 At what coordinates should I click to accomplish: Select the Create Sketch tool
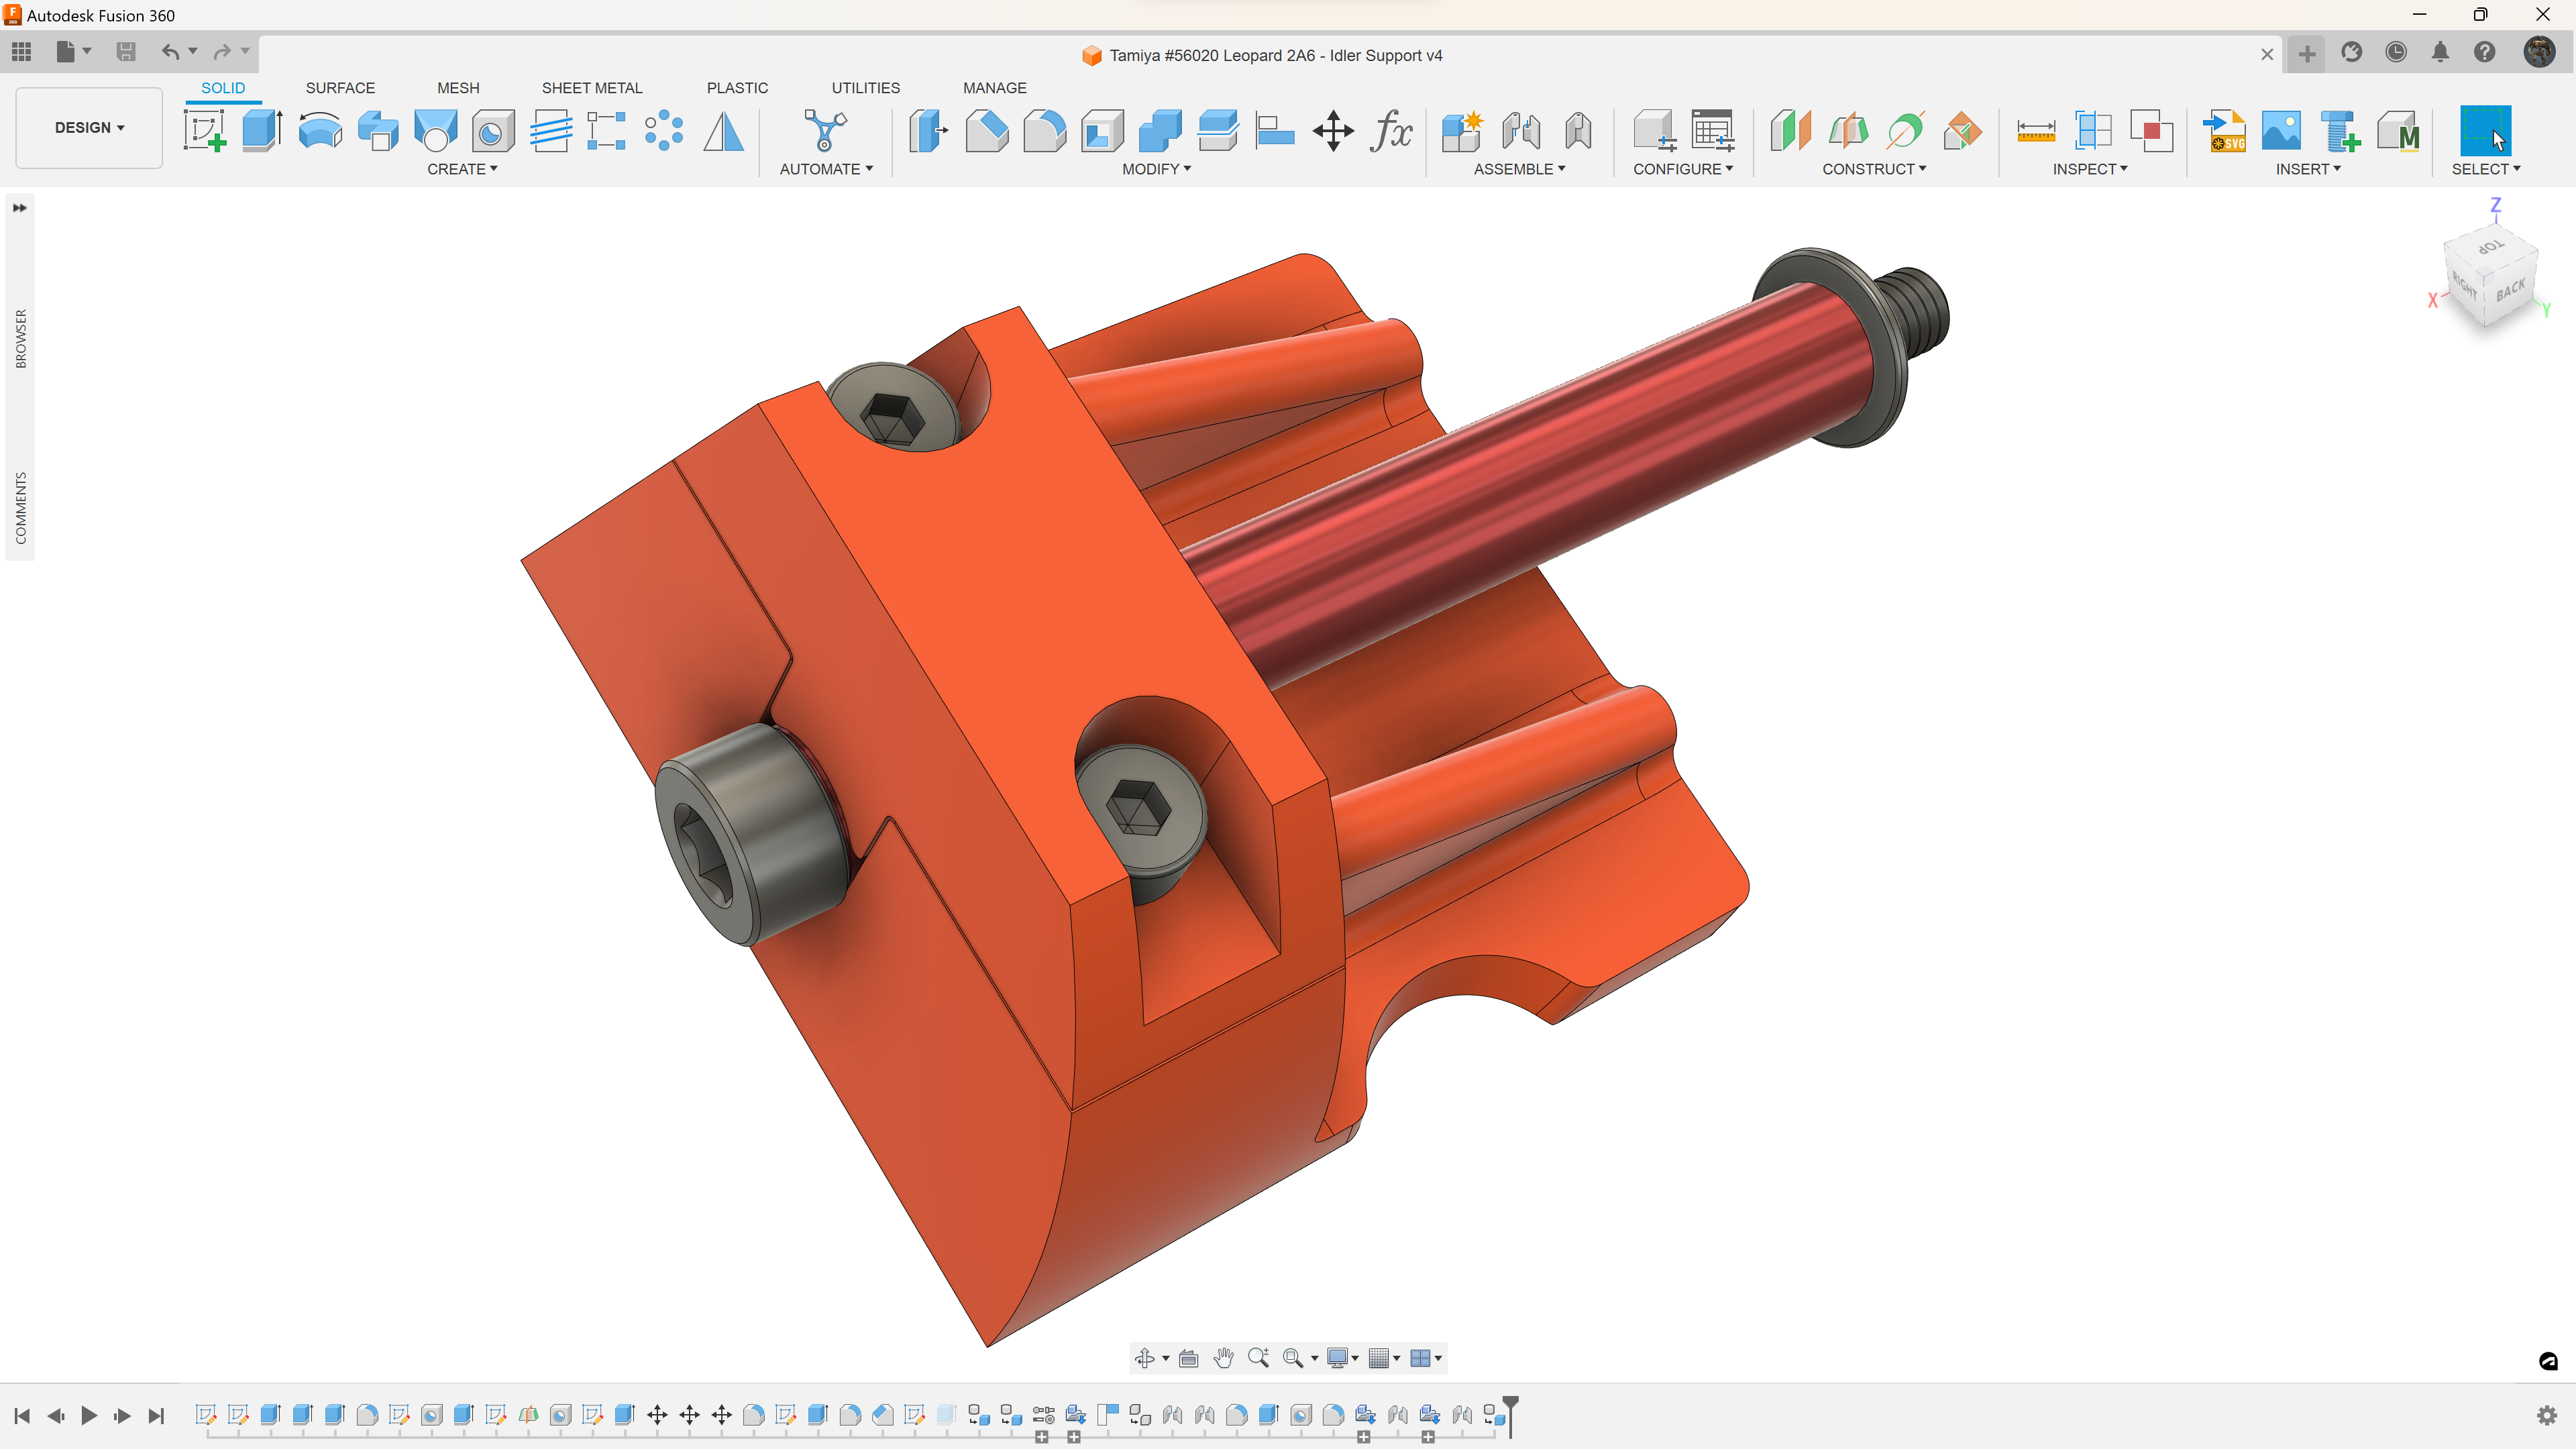[x=204, y=131]
